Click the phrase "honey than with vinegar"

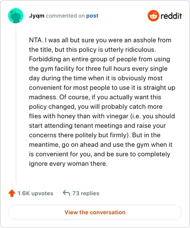[x=93, y=116]
